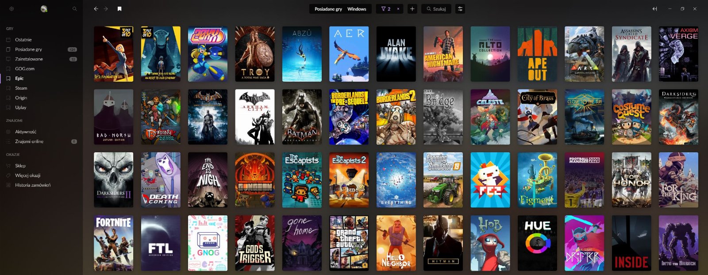Image resolution: width=708 pixels, height=275 pixels.
Task: Click the sidebar magnifier search icon
Action: (74, 9)
